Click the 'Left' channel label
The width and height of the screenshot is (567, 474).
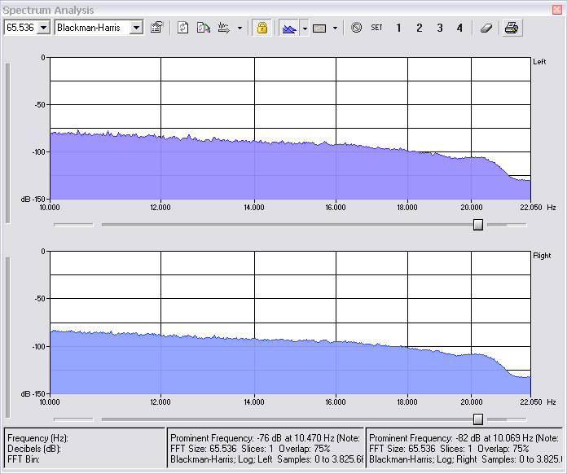point(539,61)
